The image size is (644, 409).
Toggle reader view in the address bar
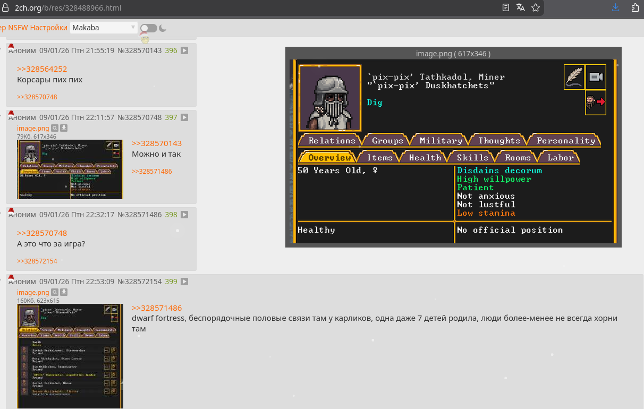click(506, 7)
